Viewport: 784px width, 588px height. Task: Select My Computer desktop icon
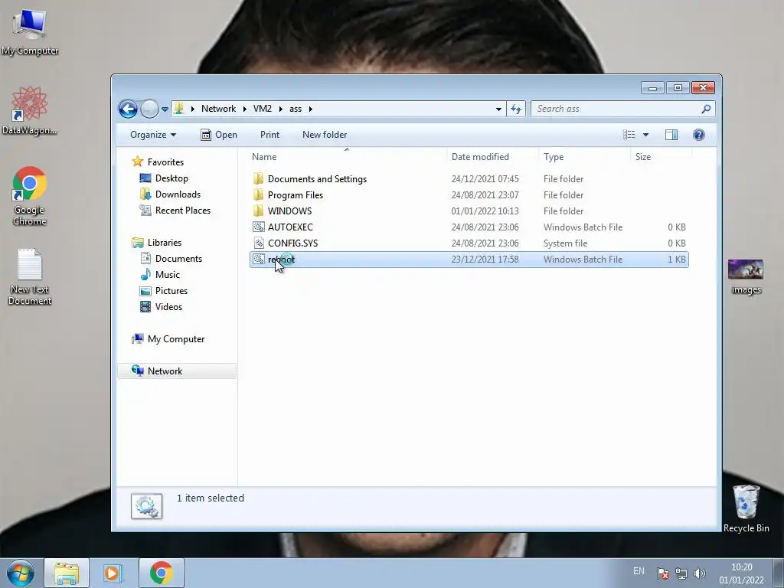pyautogui.click(x=30, y=32)
